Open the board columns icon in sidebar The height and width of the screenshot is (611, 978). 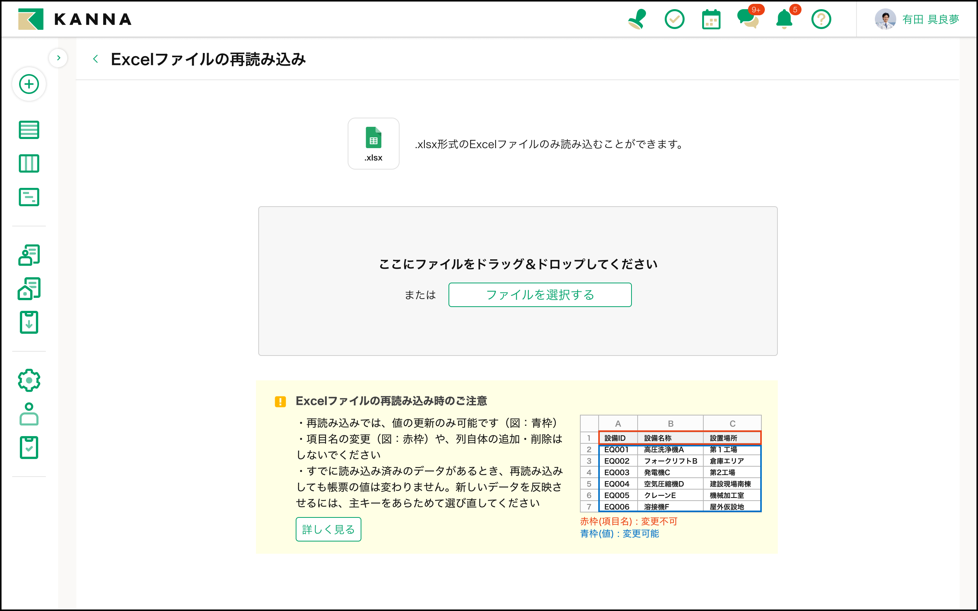[x=29, y=163]
